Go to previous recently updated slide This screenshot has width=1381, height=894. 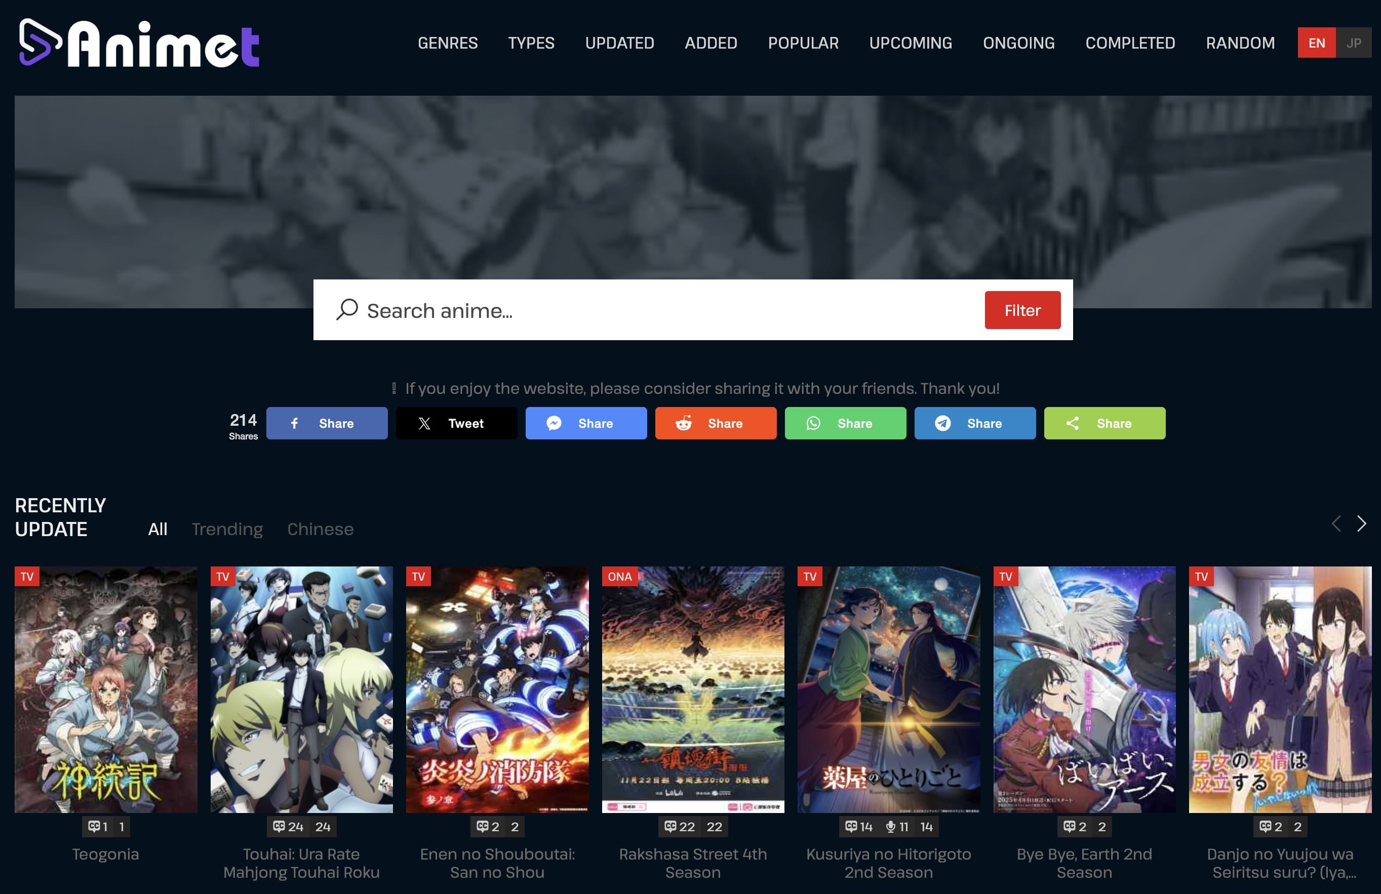(1336, 523)
